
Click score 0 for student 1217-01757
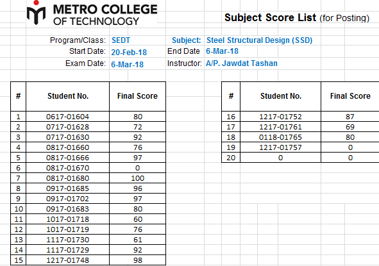pyautogui.click(x=350, y=147)
